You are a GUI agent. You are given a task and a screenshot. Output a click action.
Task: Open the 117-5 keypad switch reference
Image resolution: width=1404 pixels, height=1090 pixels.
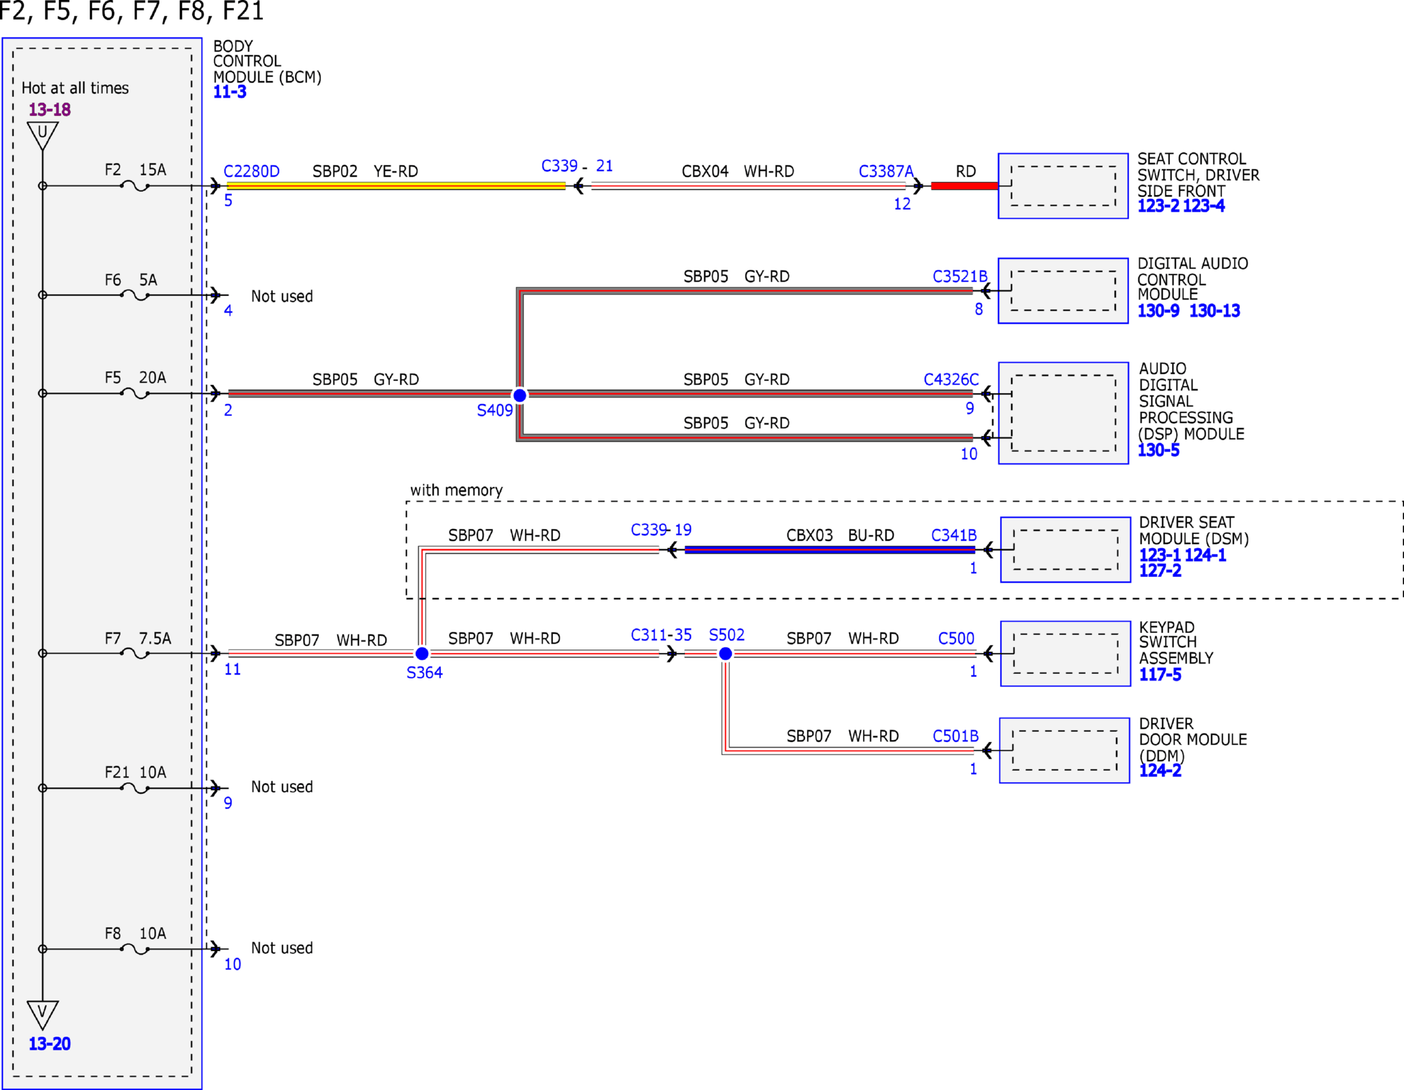click(1160, 675)
